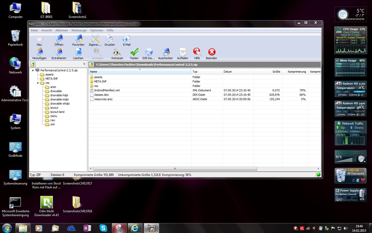Open Skype from taskbar
Screen dimensions: 372x233
click(103, 228)
